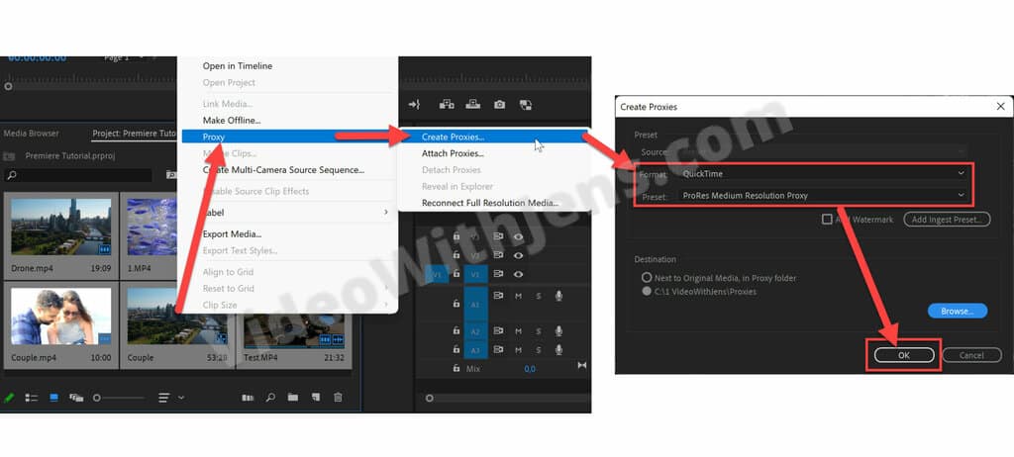Solo track A1 with S button
The image size is (1014, 457).
tap(538, 296)
